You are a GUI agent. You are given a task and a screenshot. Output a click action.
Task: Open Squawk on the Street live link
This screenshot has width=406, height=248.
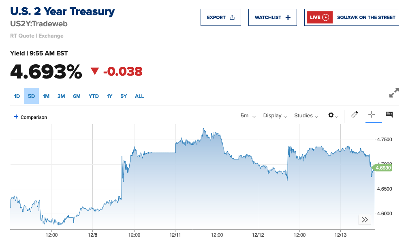tap(366, 17)
